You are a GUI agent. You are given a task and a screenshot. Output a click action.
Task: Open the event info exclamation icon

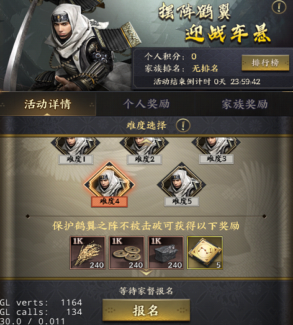(x=279, y=7)
